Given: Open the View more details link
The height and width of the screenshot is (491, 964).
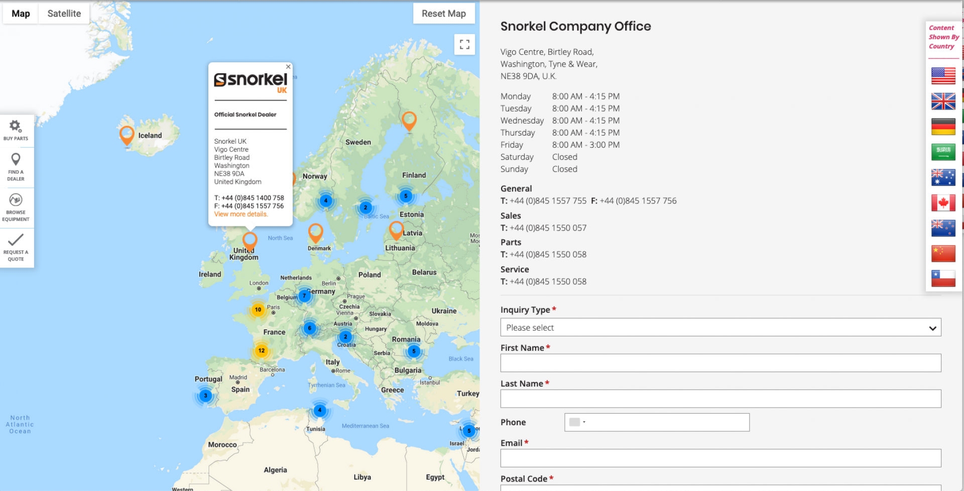Looking at the screenshot, I should pyautogui.click(x=240, y=214).
